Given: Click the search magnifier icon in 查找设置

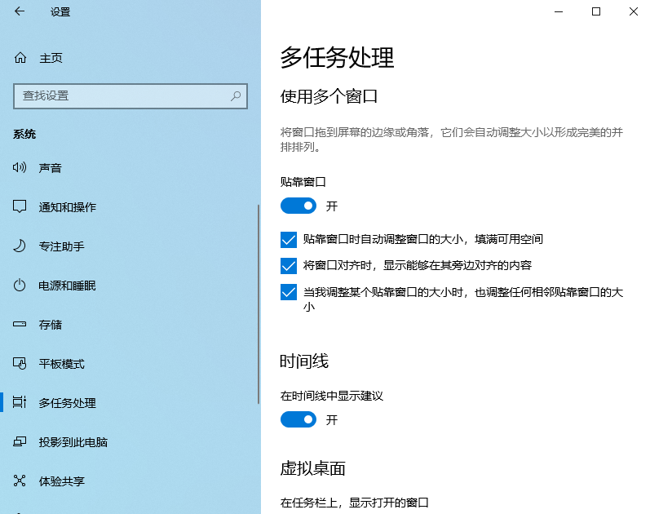Looking at the screenshot, I should [236, 95].
